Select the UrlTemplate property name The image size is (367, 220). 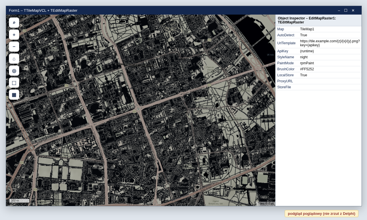(x=286, y=43)
